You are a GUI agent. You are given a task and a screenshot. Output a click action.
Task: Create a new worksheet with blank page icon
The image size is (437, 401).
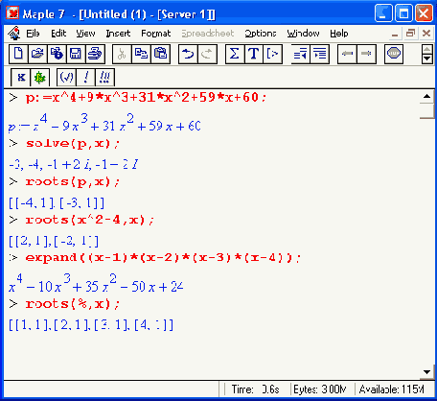point(18,54)
